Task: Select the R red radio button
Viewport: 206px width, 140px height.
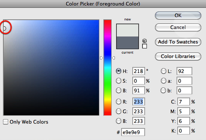Action: point(119,101)
